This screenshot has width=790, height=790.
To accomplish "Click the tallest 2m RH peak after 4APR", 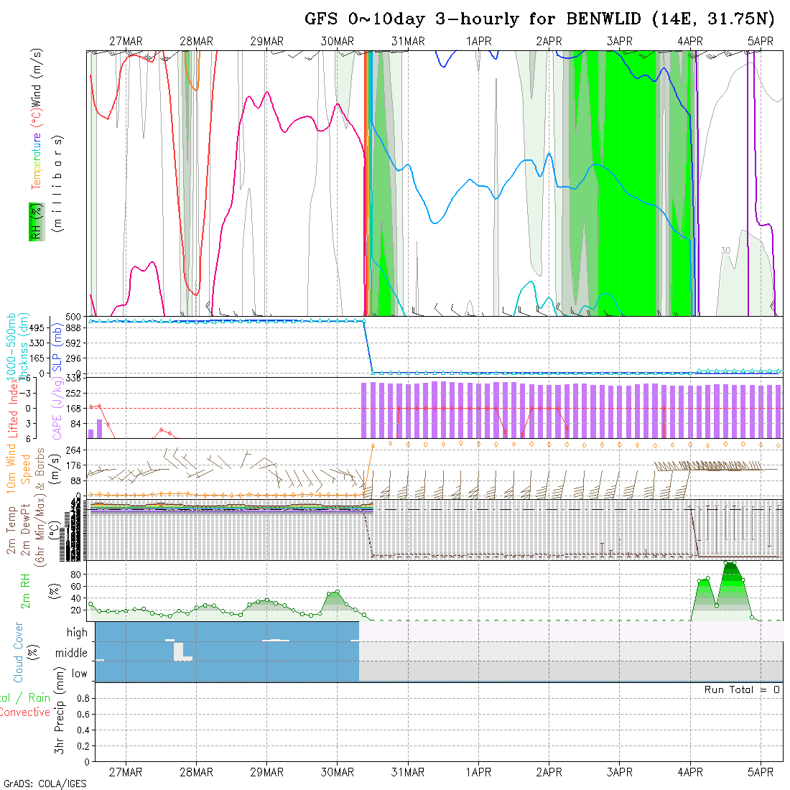I will (730, 564).
